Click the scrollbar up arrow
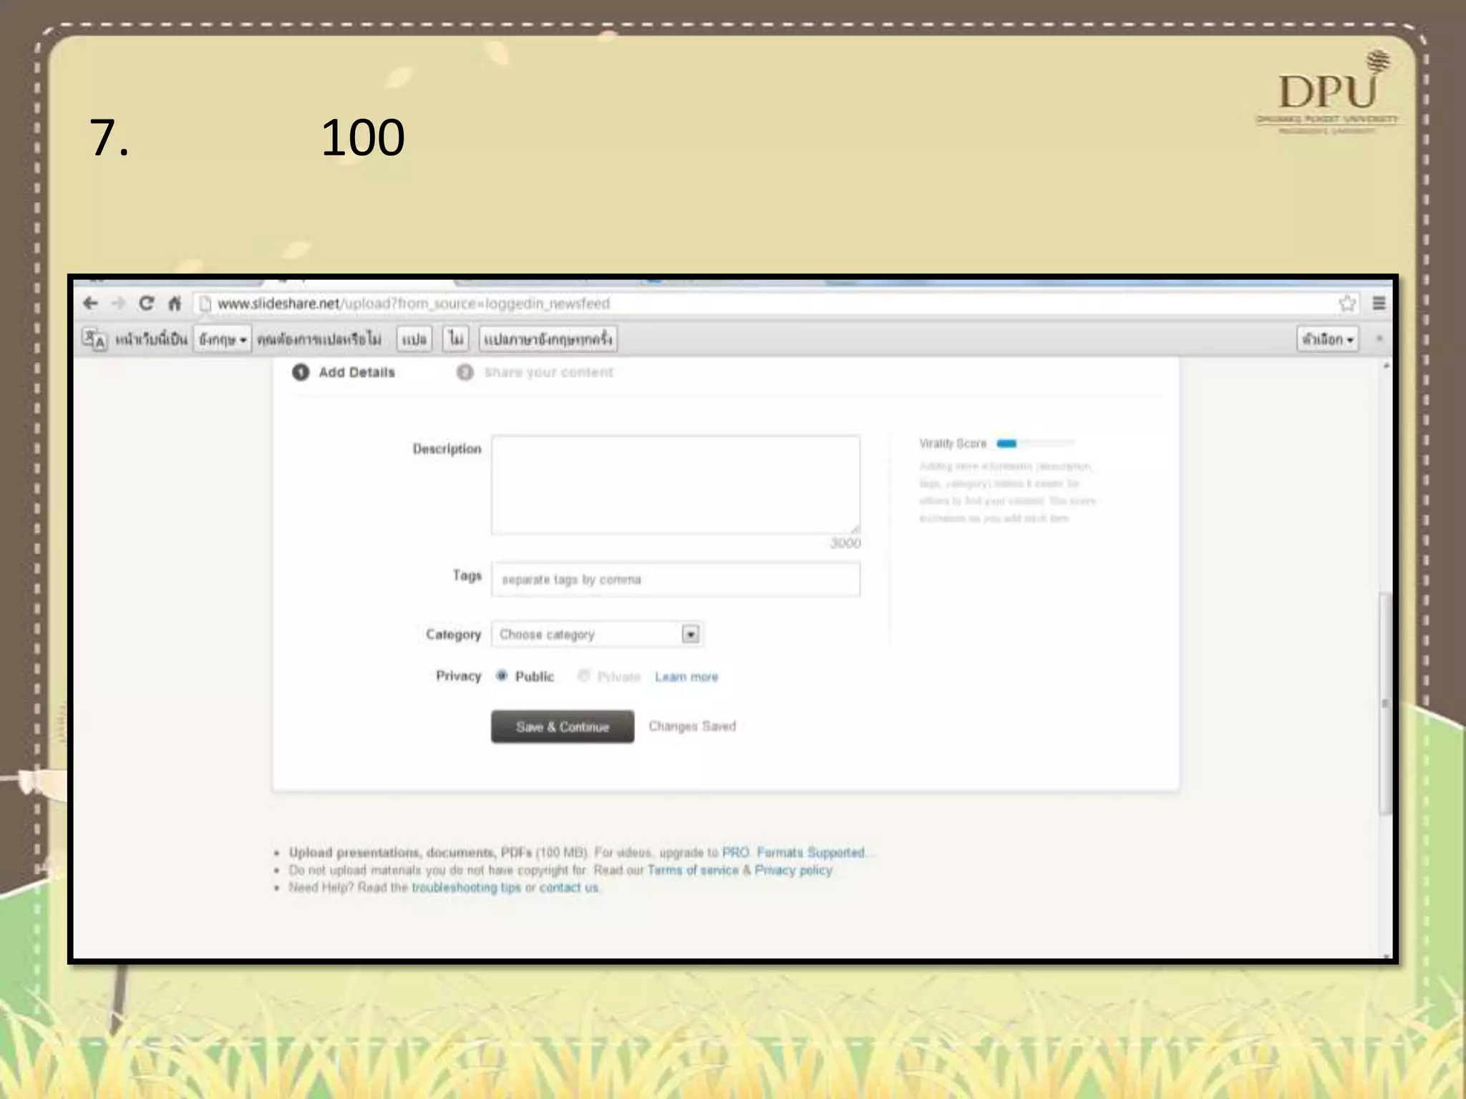Image resolution: width=1466 pixels, height=1099 pixels. [1386, 366]
